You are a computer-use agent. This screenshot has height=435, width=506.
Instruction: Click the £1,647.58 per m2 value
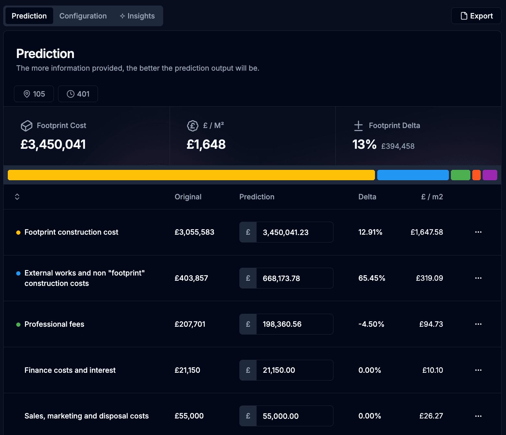[x=427, y=232]
